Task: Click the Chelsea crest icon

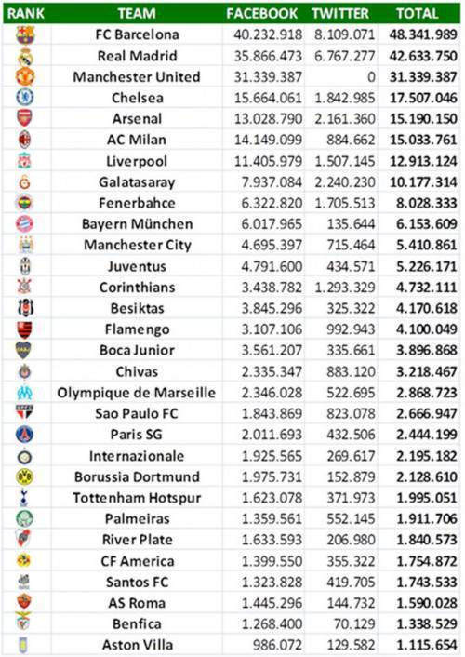Action: pyautogui.click(x=25, y=97)
